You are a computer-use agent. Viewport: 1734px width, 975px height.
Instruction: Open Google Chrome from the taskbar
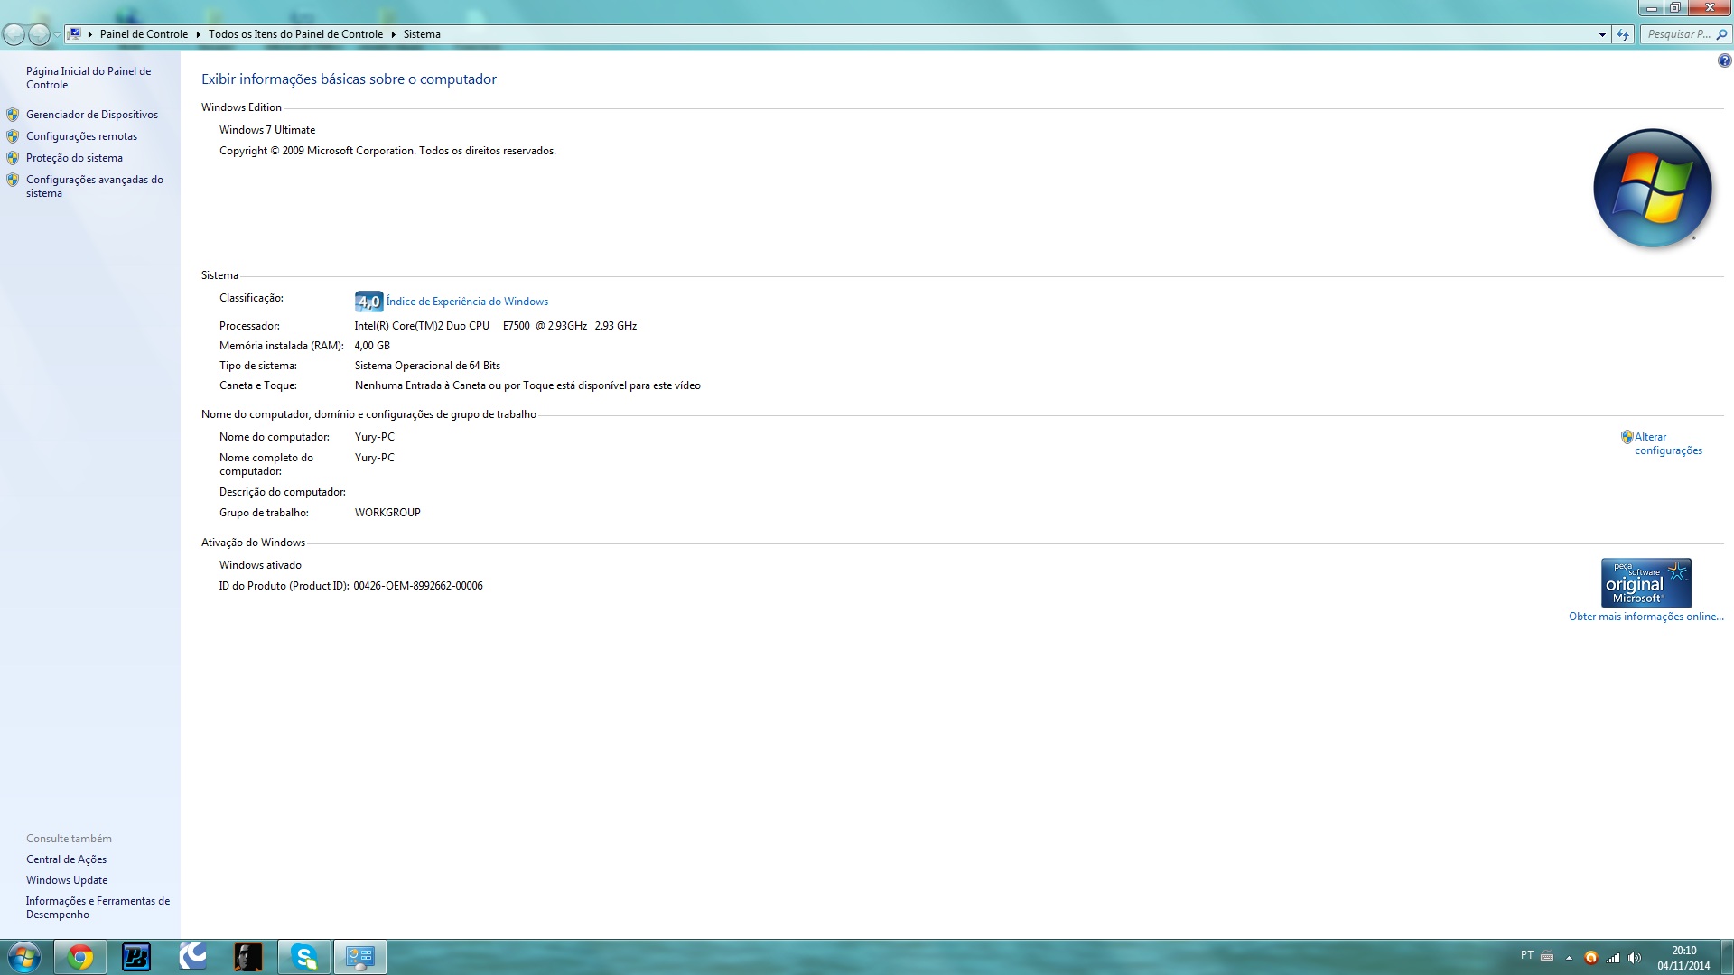click(x=80, y=957)
